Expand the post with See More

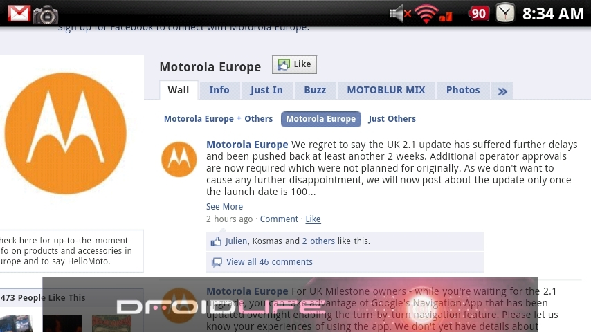224,207
